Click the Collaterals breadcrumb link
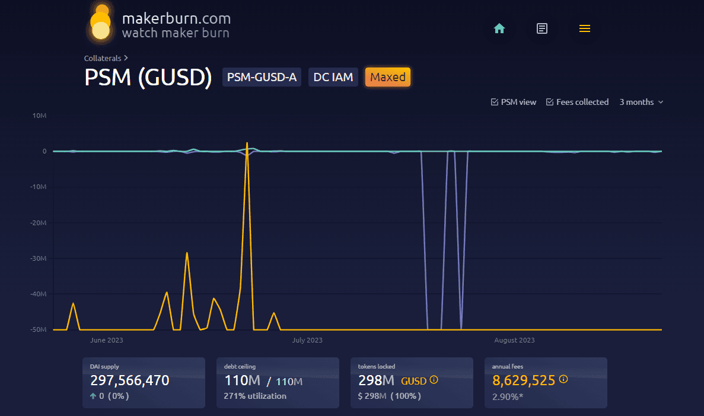 point(103,58)
